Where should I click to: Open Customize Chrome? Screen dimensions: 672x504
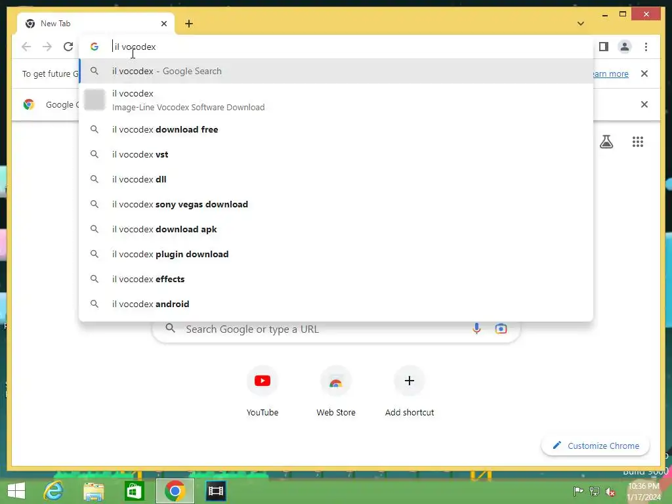(596, 446)
